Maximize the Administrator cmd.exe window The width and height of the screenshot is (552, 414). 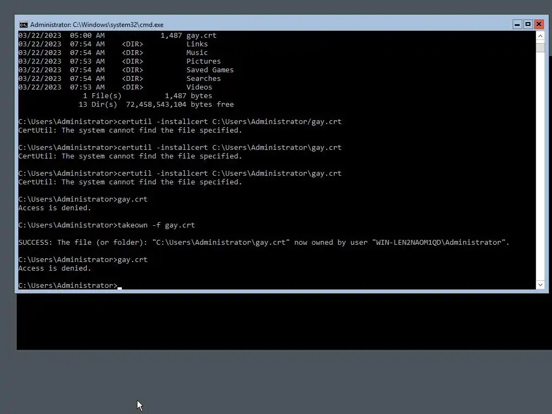click(528, 24)
